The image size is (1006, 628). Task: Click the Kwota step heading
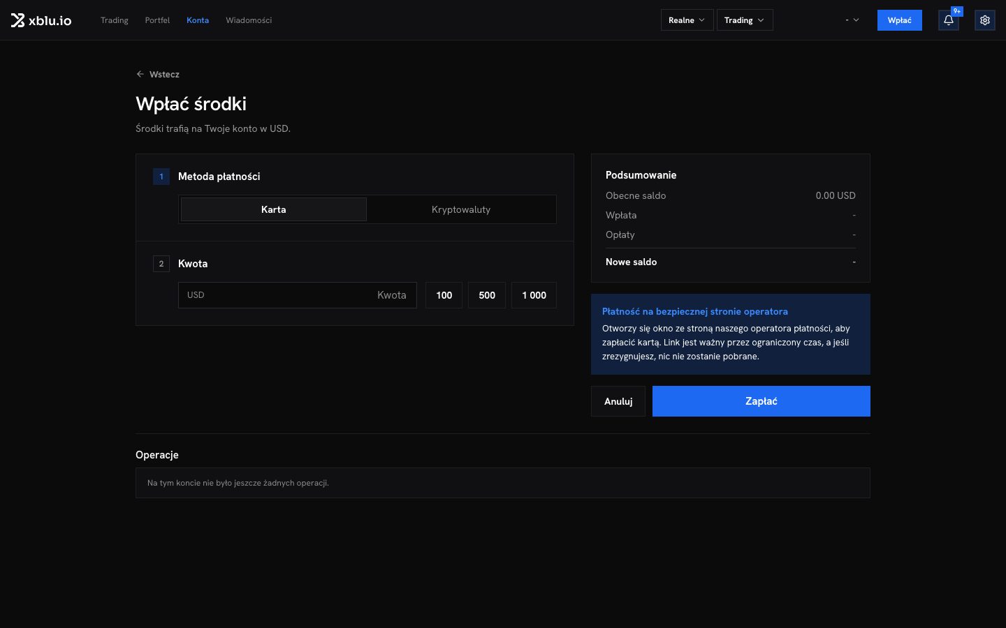coord(193,264)
